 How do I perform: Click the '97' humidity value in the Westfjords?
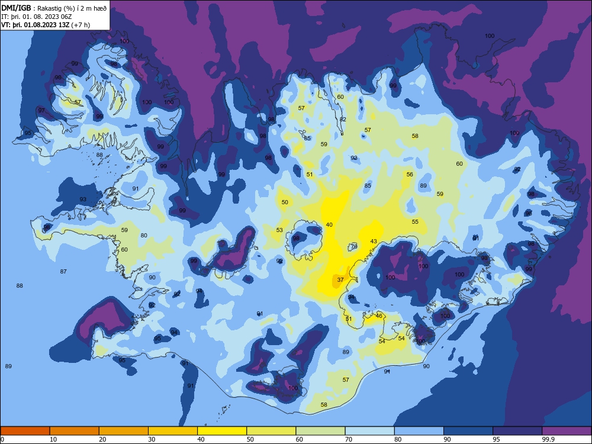pyautogui.click(x=41, y=110)
